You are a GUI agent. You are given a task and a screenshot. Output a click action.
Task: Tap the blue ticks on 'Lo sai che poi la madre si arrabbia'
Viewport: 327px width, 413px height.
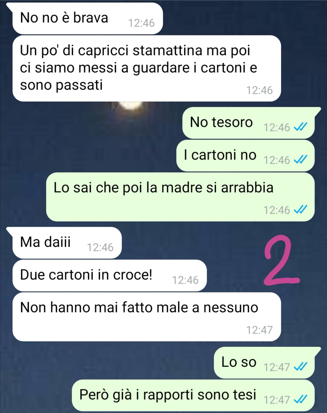click(x=300, y=209)
